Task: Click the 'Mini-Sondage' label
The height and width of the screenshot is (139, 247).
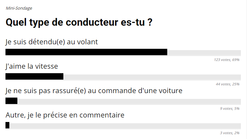Action: click(x=19, y=8)
